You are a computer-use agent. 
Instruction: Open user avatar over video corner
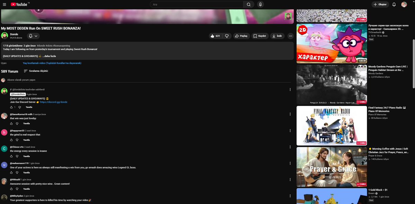(288, 16)
